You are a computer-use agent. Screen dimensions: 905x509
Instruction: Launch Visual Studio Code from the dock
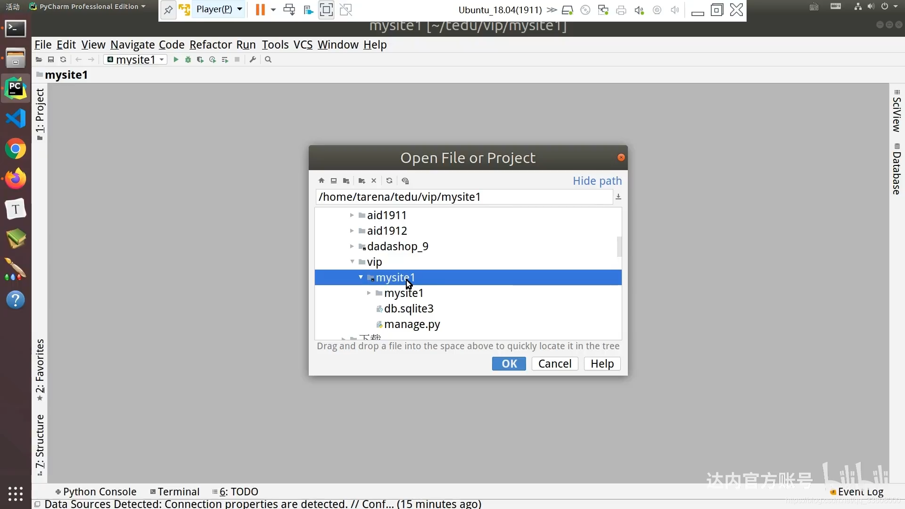[16, 118]
